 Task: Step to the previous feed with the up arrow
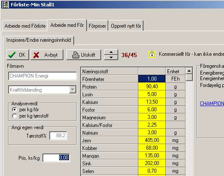111,52
